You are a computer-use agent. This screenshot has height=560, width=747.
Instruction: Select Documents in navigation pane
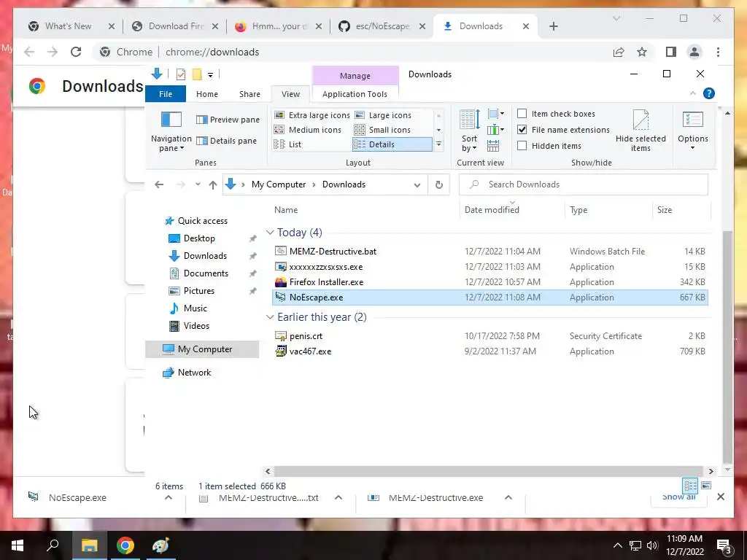tap(206, 273)
